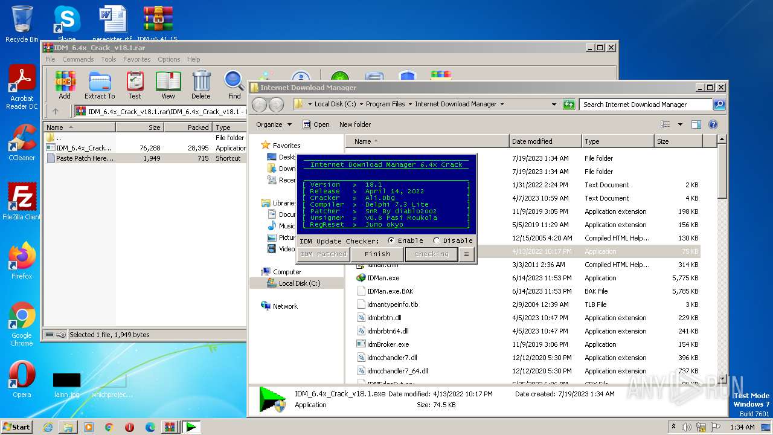Screen dimensions: 773x435
Task: Expand the view options dropdown arrow
Action: click(x=680, y=124)
